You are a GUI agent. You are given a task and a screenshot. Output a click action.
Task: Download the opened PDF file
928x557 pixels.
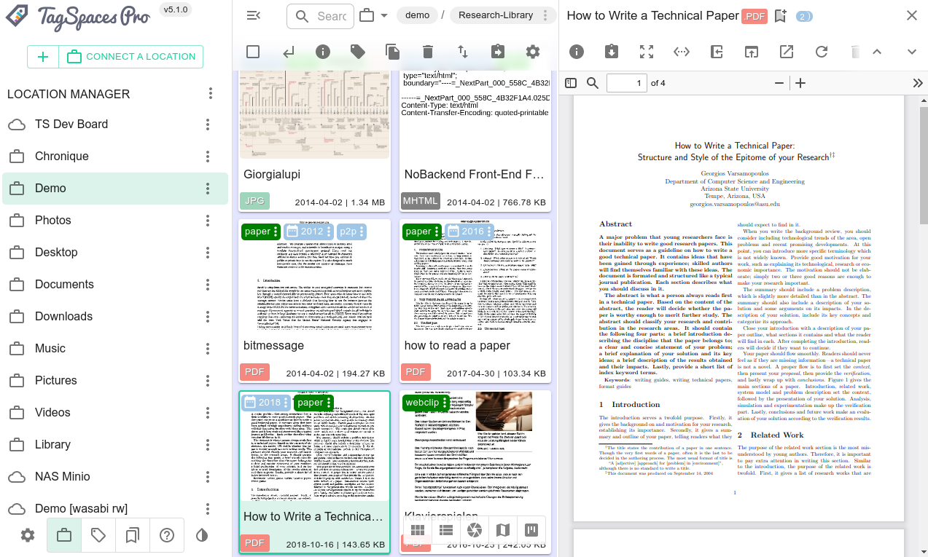612,52
